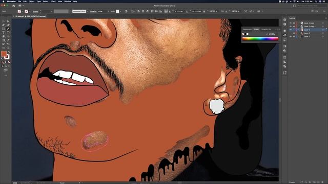Click the Y position value field
This screenshot has height=184, width=328.
[x=196, y=11]
